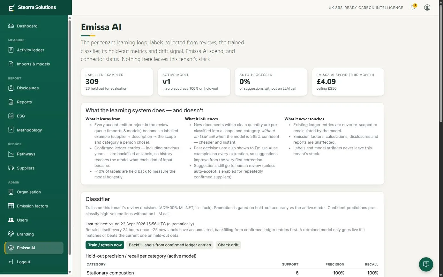The image size is (443, 277).
Task: Open the notifications bell icon
Action: click(x=413, y=8)
